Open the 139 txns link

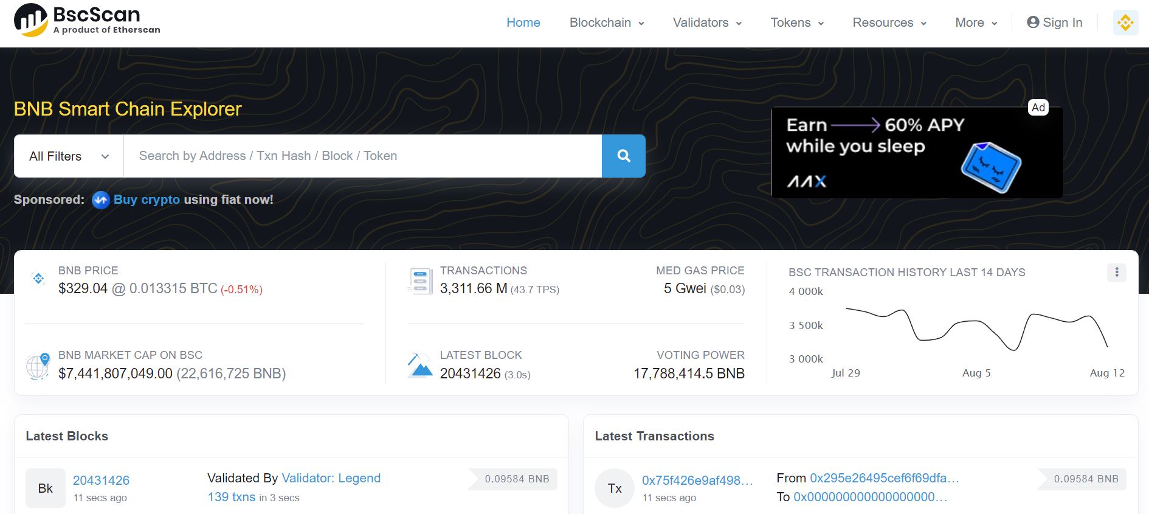tap(232, 497)
